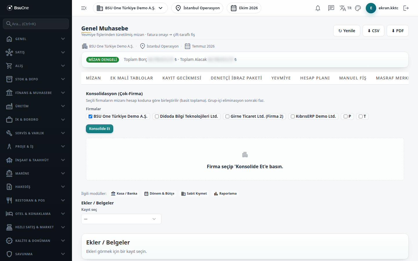Expand the Hakediş section chevron
418x261 pixels.
pyautogui.click(x=63, y=187)
